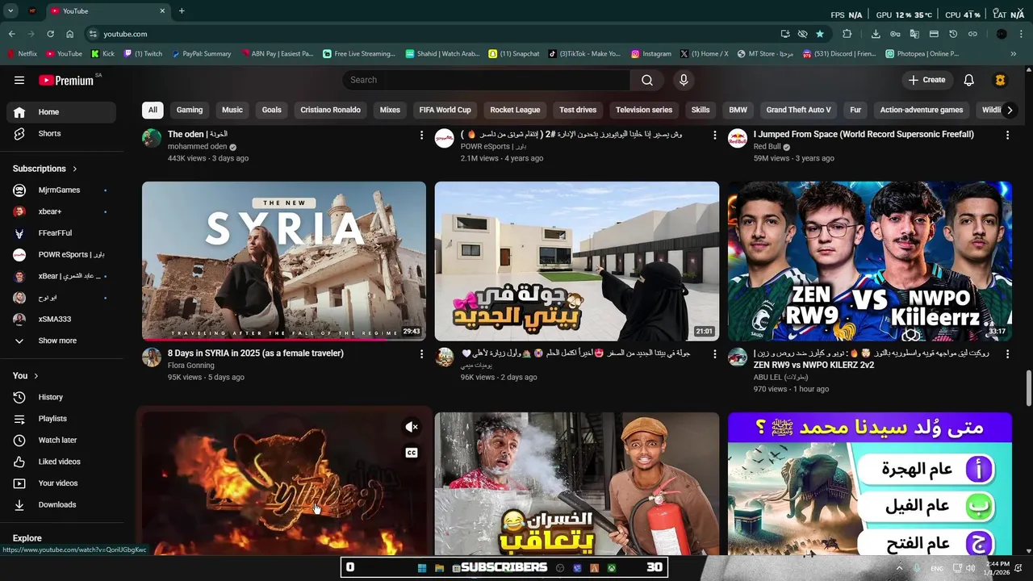Viewport: 1033px width, 581px height.
Task: Open 8 Days in SYRIA video title
Action: pyautogui.click(x=256, y=353)
